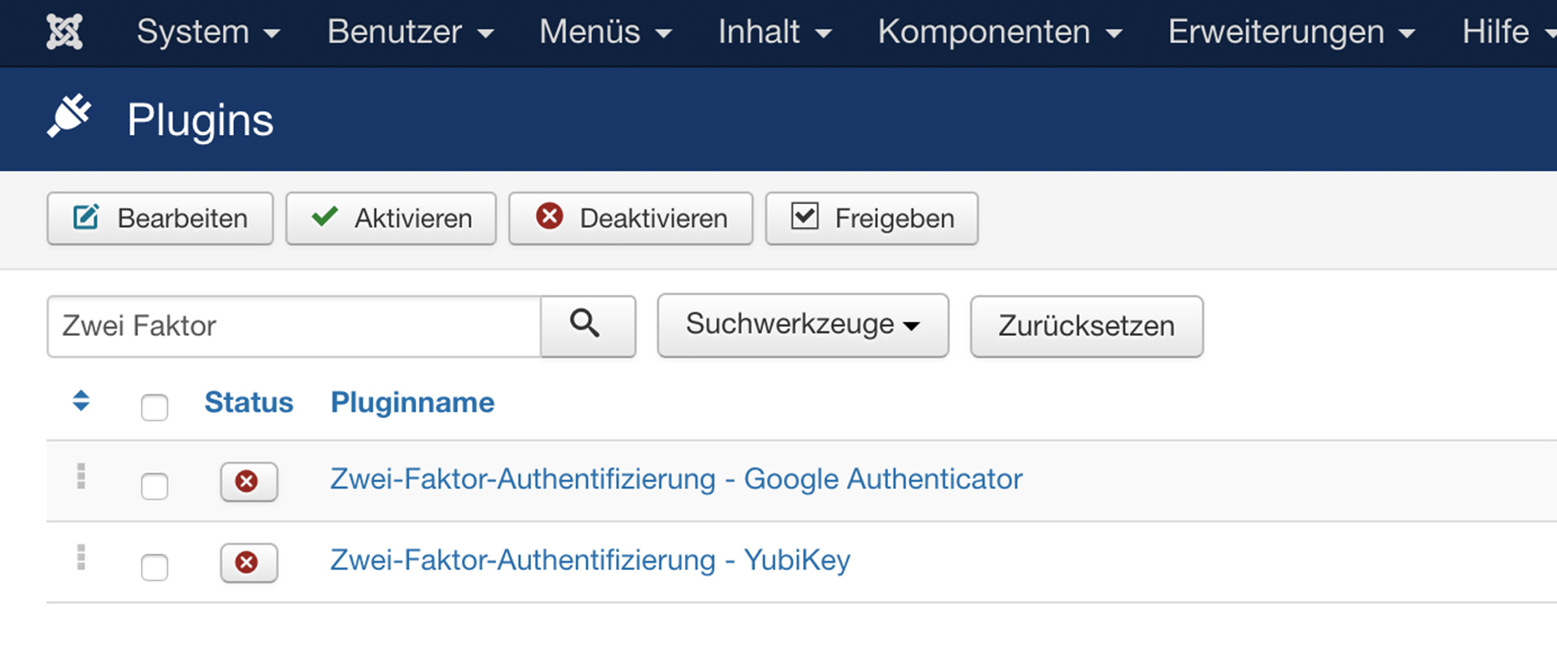This screenshot has width=1557, height=645.
Task: Open the System dropdown menu
Action: (x=207, y=33)
